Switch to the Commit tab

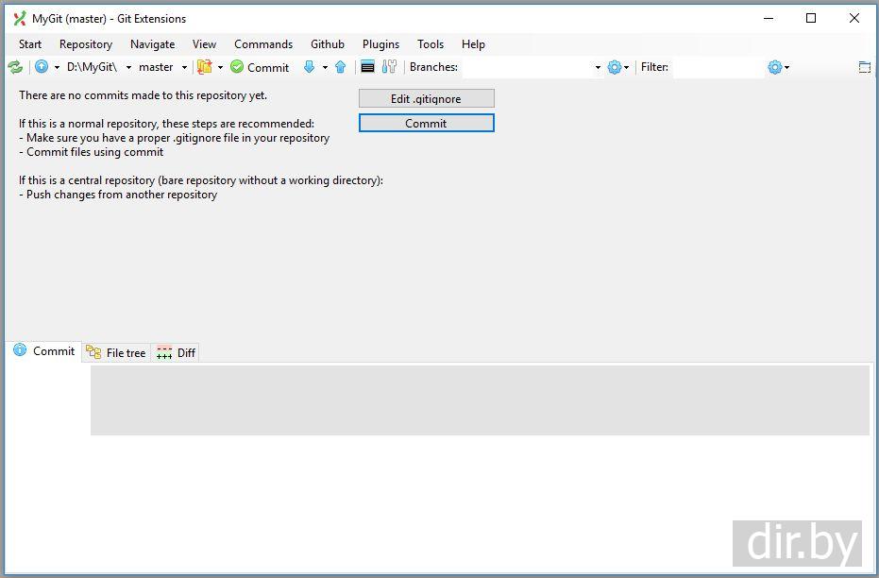(44, 351)
